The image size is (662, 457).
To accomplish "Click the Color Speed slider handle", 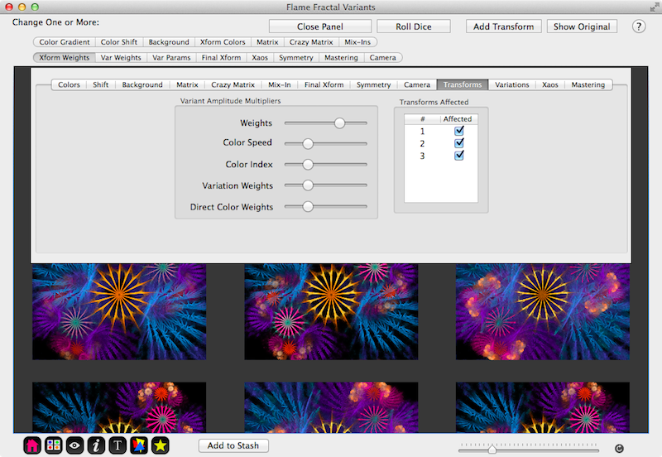I will 308,143.
